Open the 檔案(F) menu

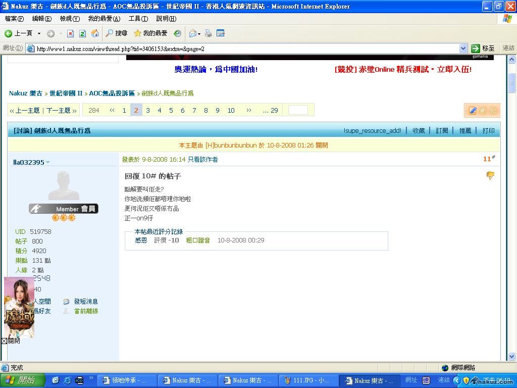pyautogui.click(x=14, y=19)
